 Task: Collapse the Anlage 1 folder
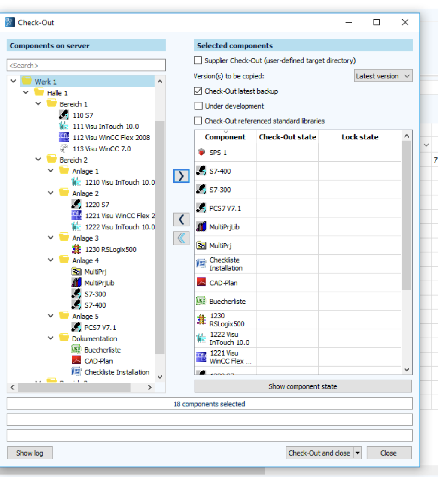(51, 171)
